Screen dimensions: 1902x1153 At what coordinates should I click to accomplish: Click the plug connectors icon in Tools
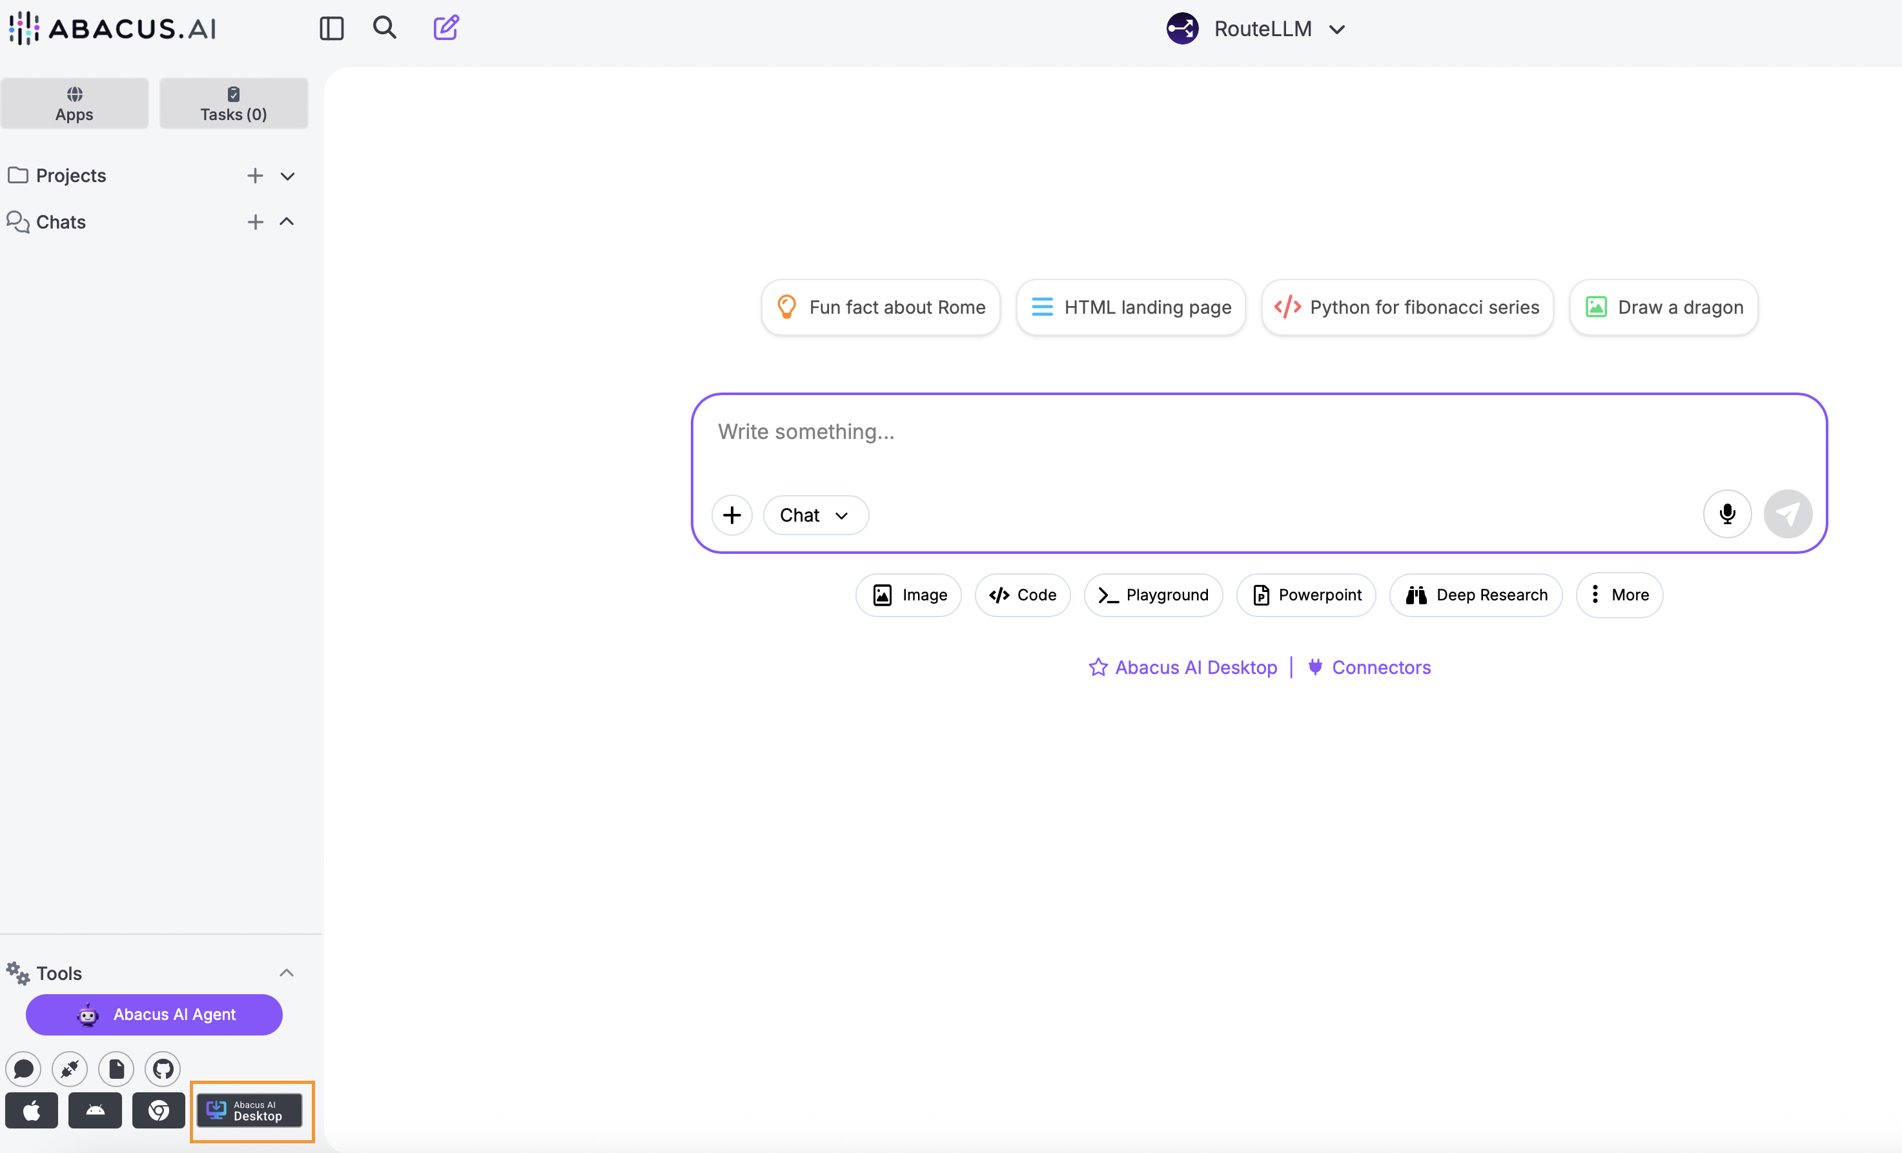click(x=70, y=1069)
